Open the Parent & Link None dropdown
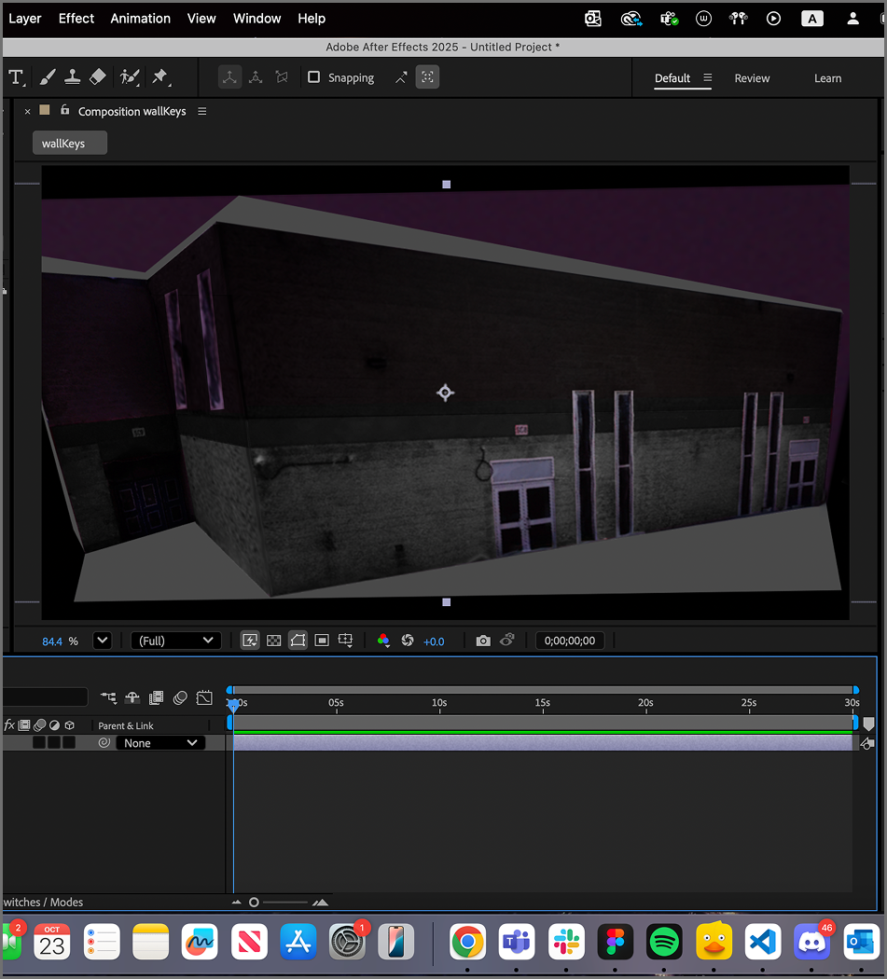This screenshot has height=979, width=887. point(159,742)
